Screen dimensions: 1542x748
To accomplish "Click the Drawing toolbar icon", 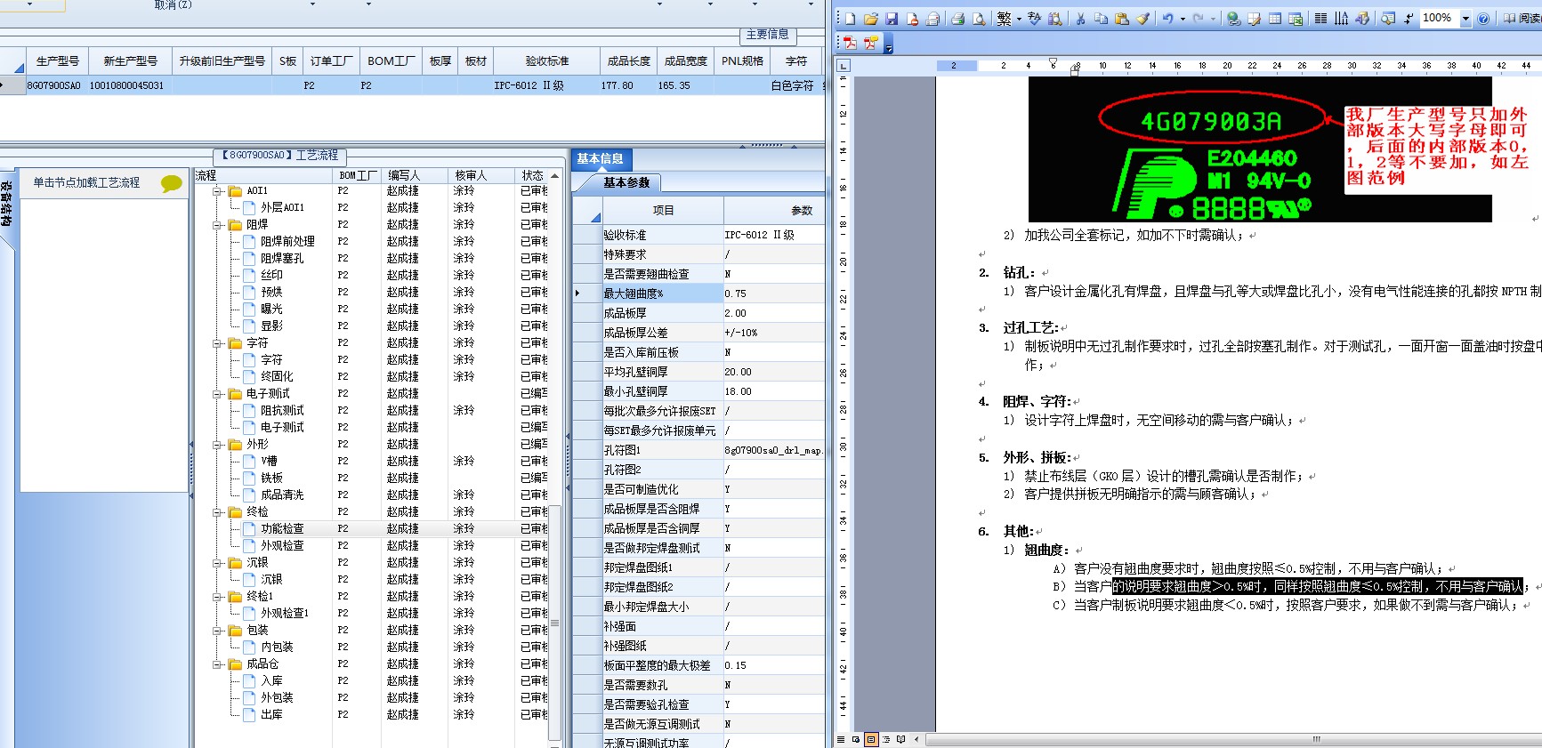I will coord(1362,18).
